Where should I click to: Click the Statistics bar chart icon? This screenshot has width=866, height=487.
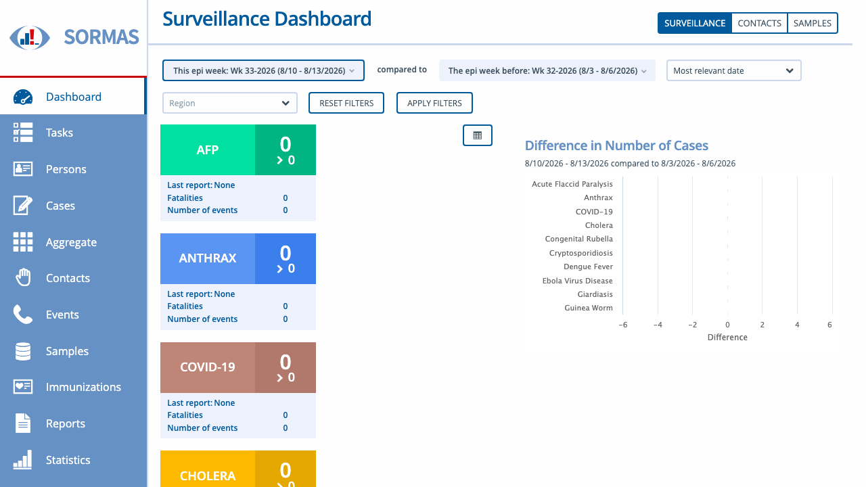pos(23,460)
